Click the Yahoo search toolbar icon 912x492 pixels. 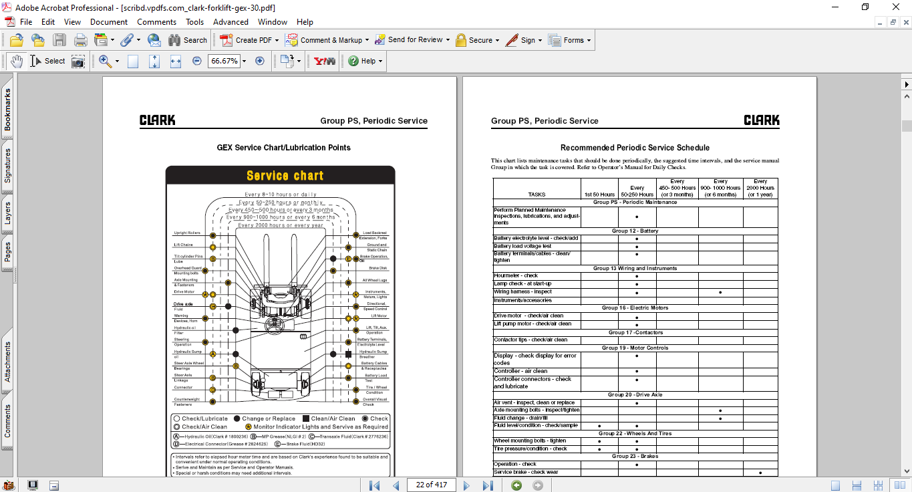pos(325,61)
